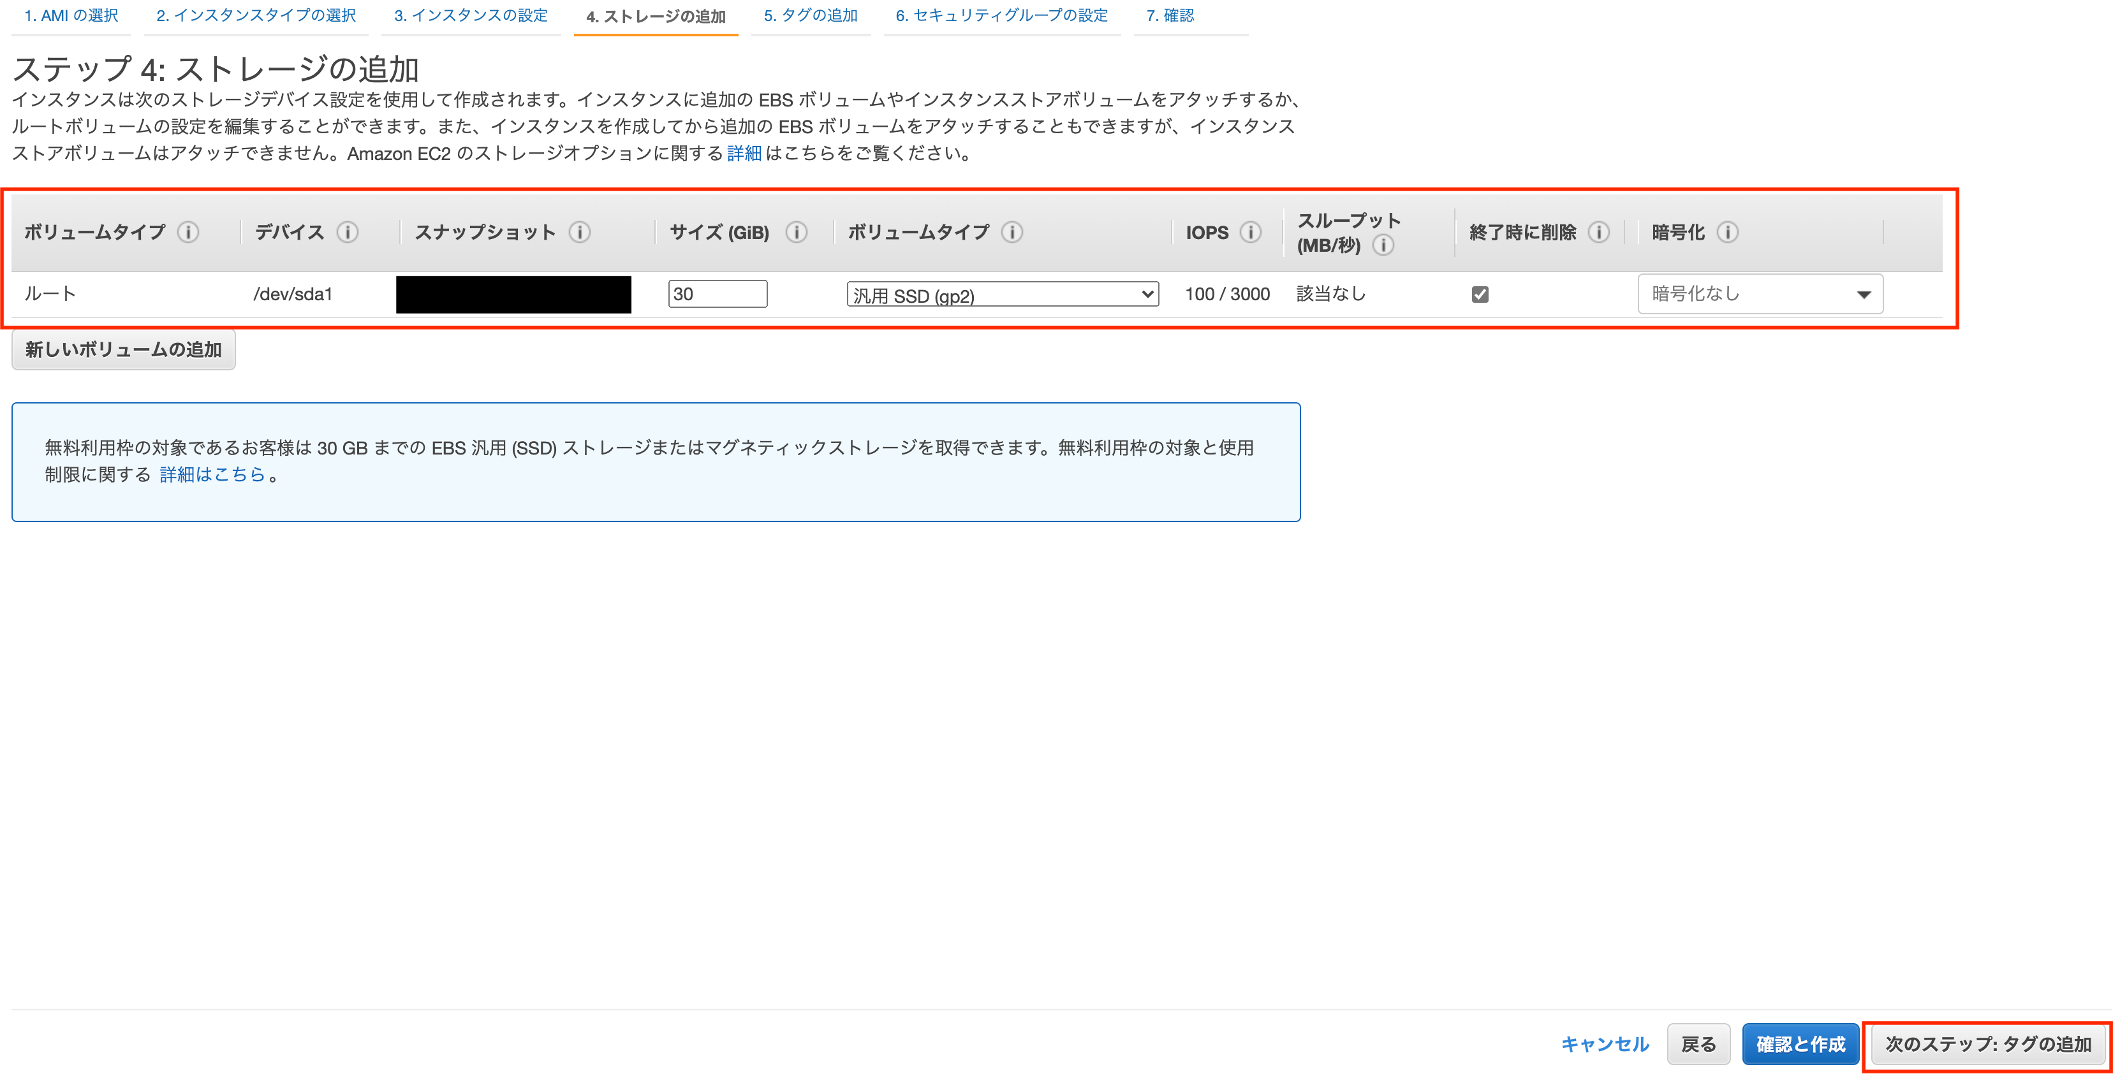This screenshot has width=2120, height=1076.
Task: Click the スナップショット info icon
Action: point(582,232)
